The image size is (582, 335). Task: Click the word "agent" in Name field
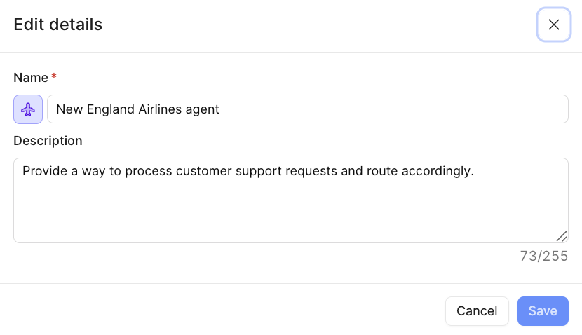pyautogui.click(x=203, y=109)
